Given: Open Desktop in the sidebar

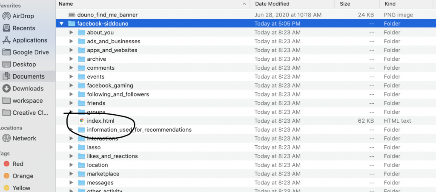Looking at the screenshot, I should (19, 65).
